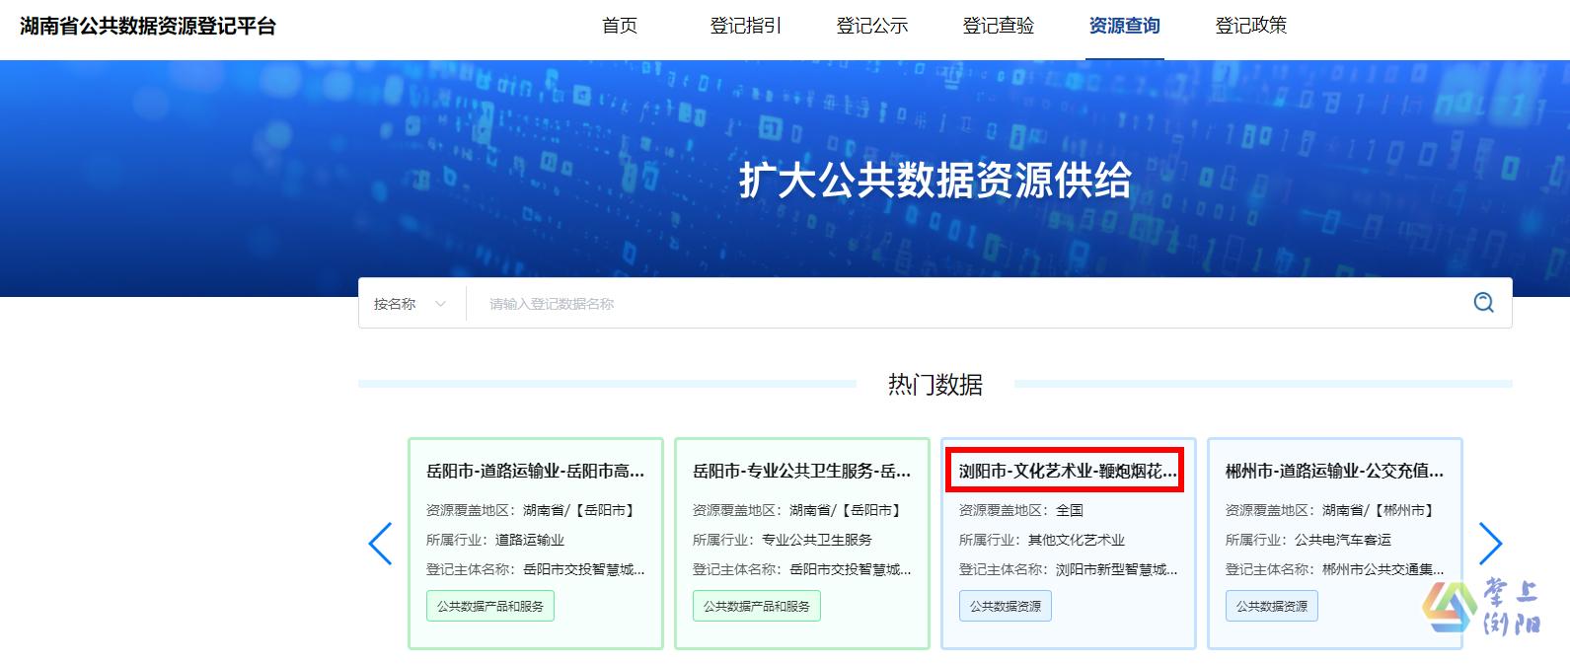Open the 登记政策 menu item
The width and height of the screenshot is (1570, 664).
click(x=1250, y=26)
